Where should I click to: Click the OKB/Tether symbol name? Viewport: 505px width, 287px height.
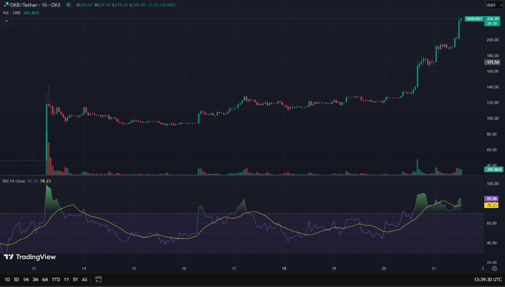tap(24, 5)
